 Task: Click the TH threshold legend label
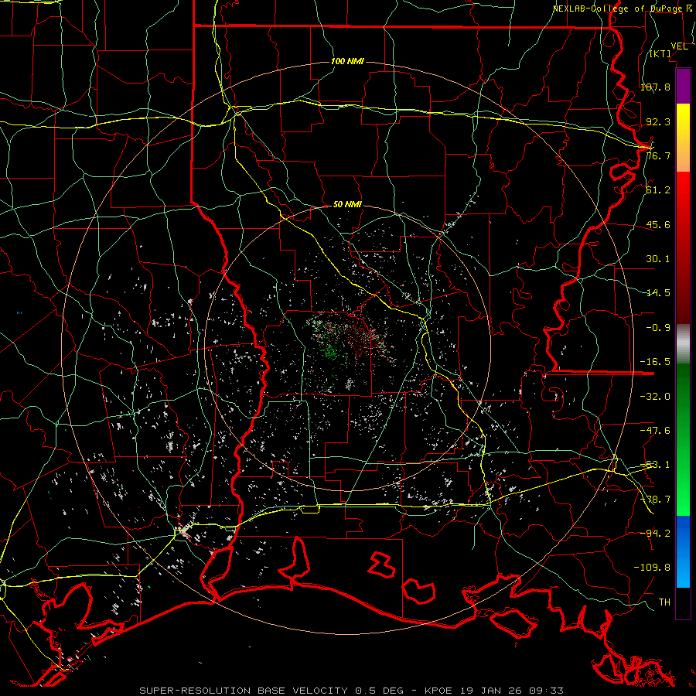click(664, 602)
